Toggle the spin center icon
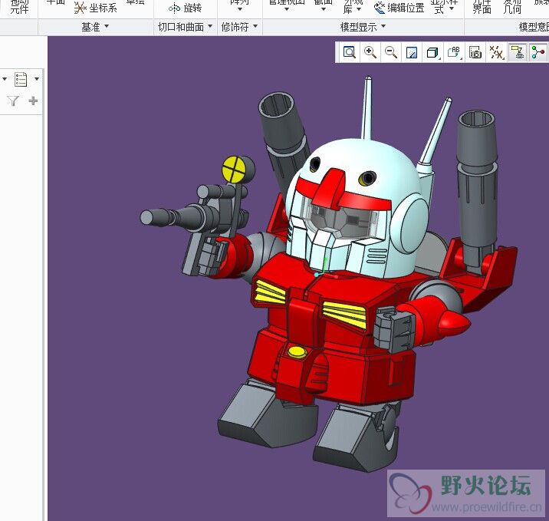The image size is (549, 521). 537,52
